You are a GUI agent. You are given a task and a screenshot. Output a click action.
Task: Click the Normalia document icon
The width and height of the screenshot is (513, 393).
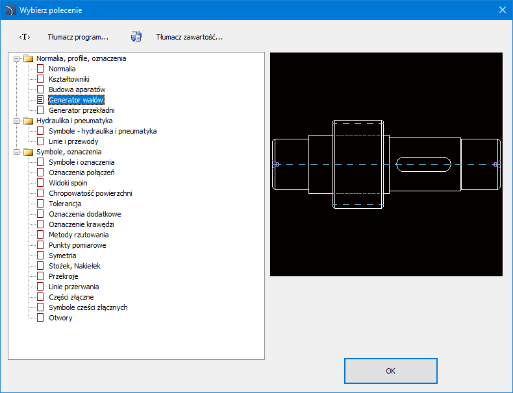(40, 69)
